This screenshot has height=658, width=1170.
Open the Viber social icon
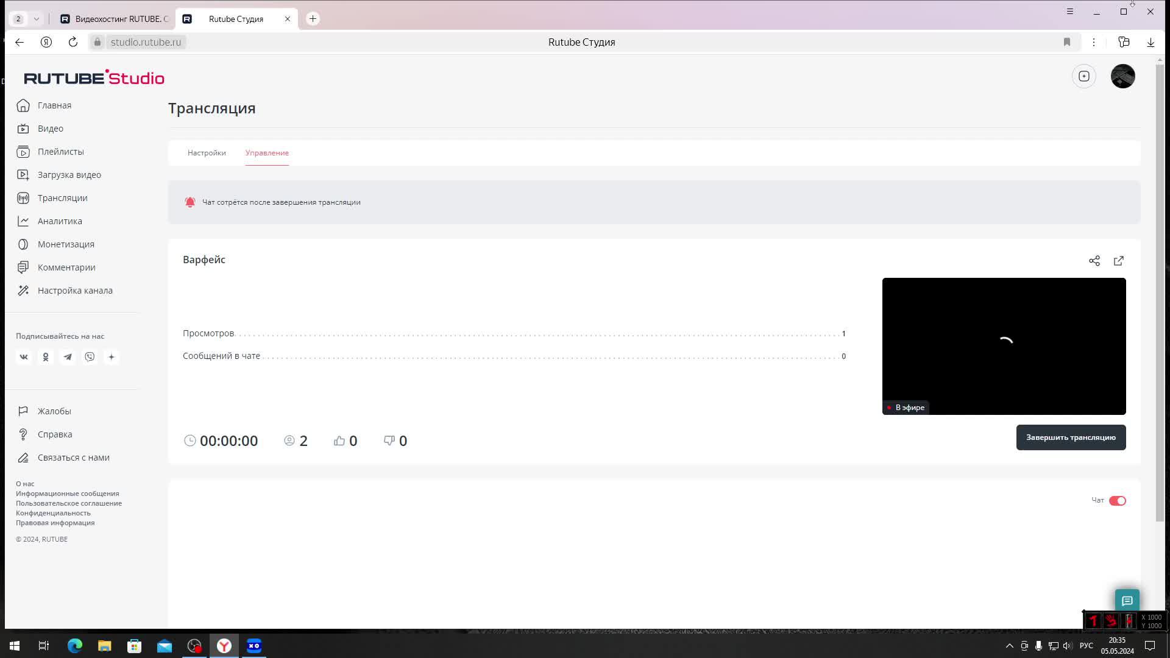pos(90,357)
